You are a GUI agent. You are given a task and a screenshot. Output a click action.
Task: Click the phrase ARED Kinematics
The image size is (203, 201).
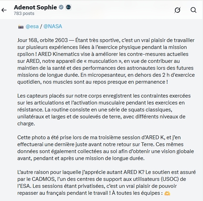click(59, 54)
